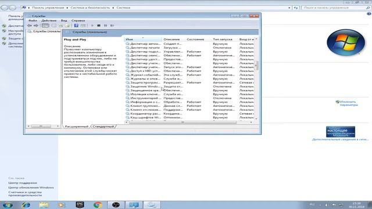Image resolution: width=372 pixels, height=209 pixels.
Task: Open Дополнительные сведения в сети link
Action: (x=341, y=139)
